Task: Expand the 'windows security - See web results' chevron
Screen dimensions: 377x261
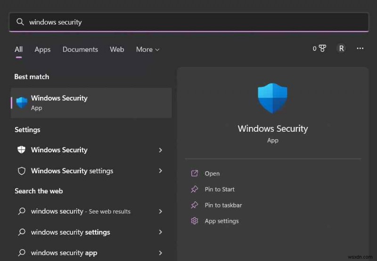Action: tap(160, 211)
